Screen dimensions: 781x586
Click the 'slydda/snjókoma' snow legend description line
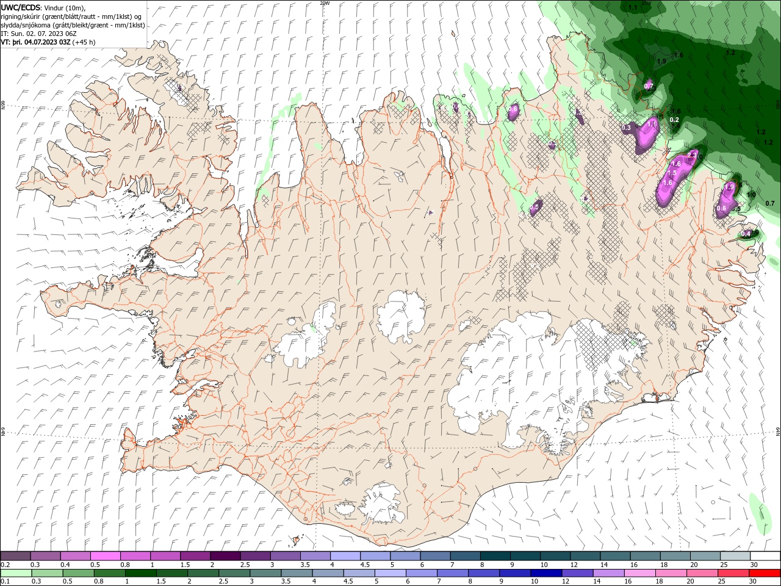71,25
